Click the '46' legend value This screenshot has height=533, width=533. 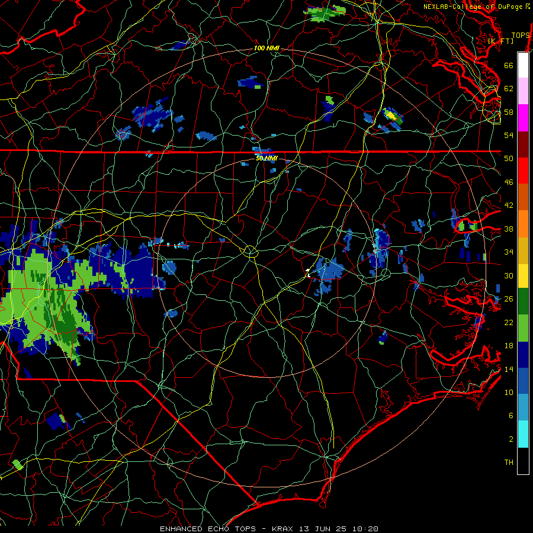pyautogui.click(x=509, y=182)
